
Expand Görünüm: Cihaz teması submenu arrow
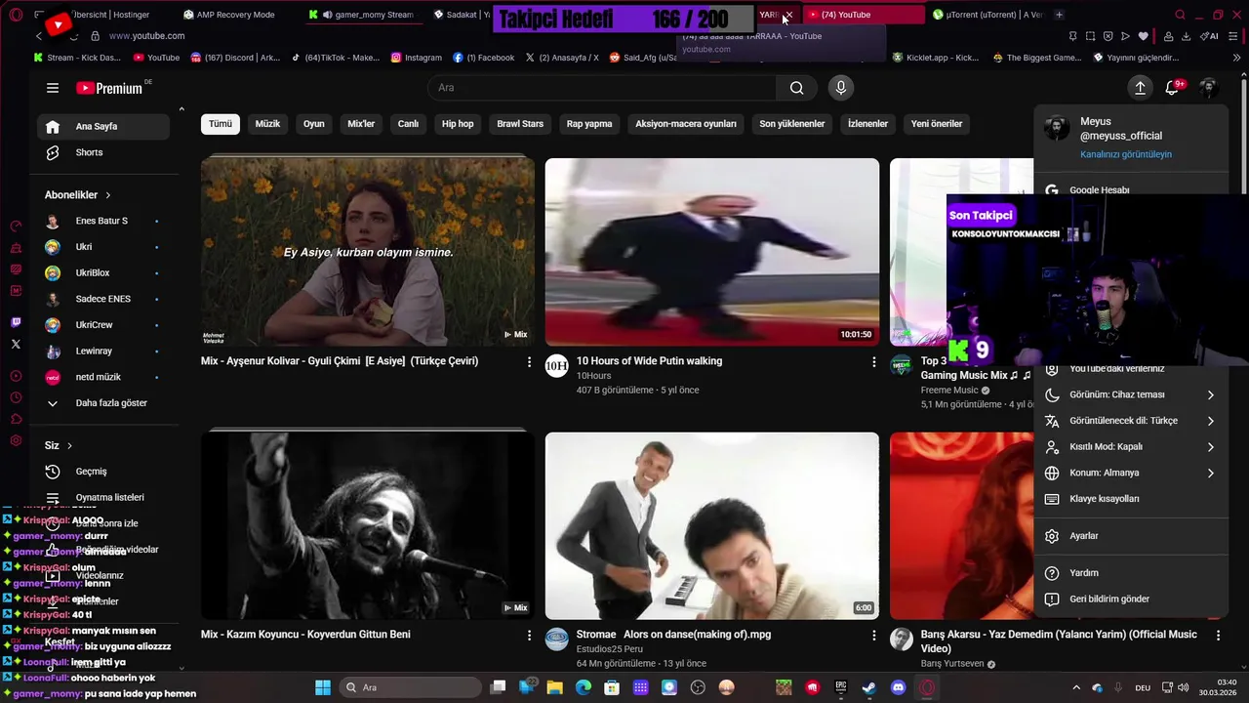(1211, 395)
